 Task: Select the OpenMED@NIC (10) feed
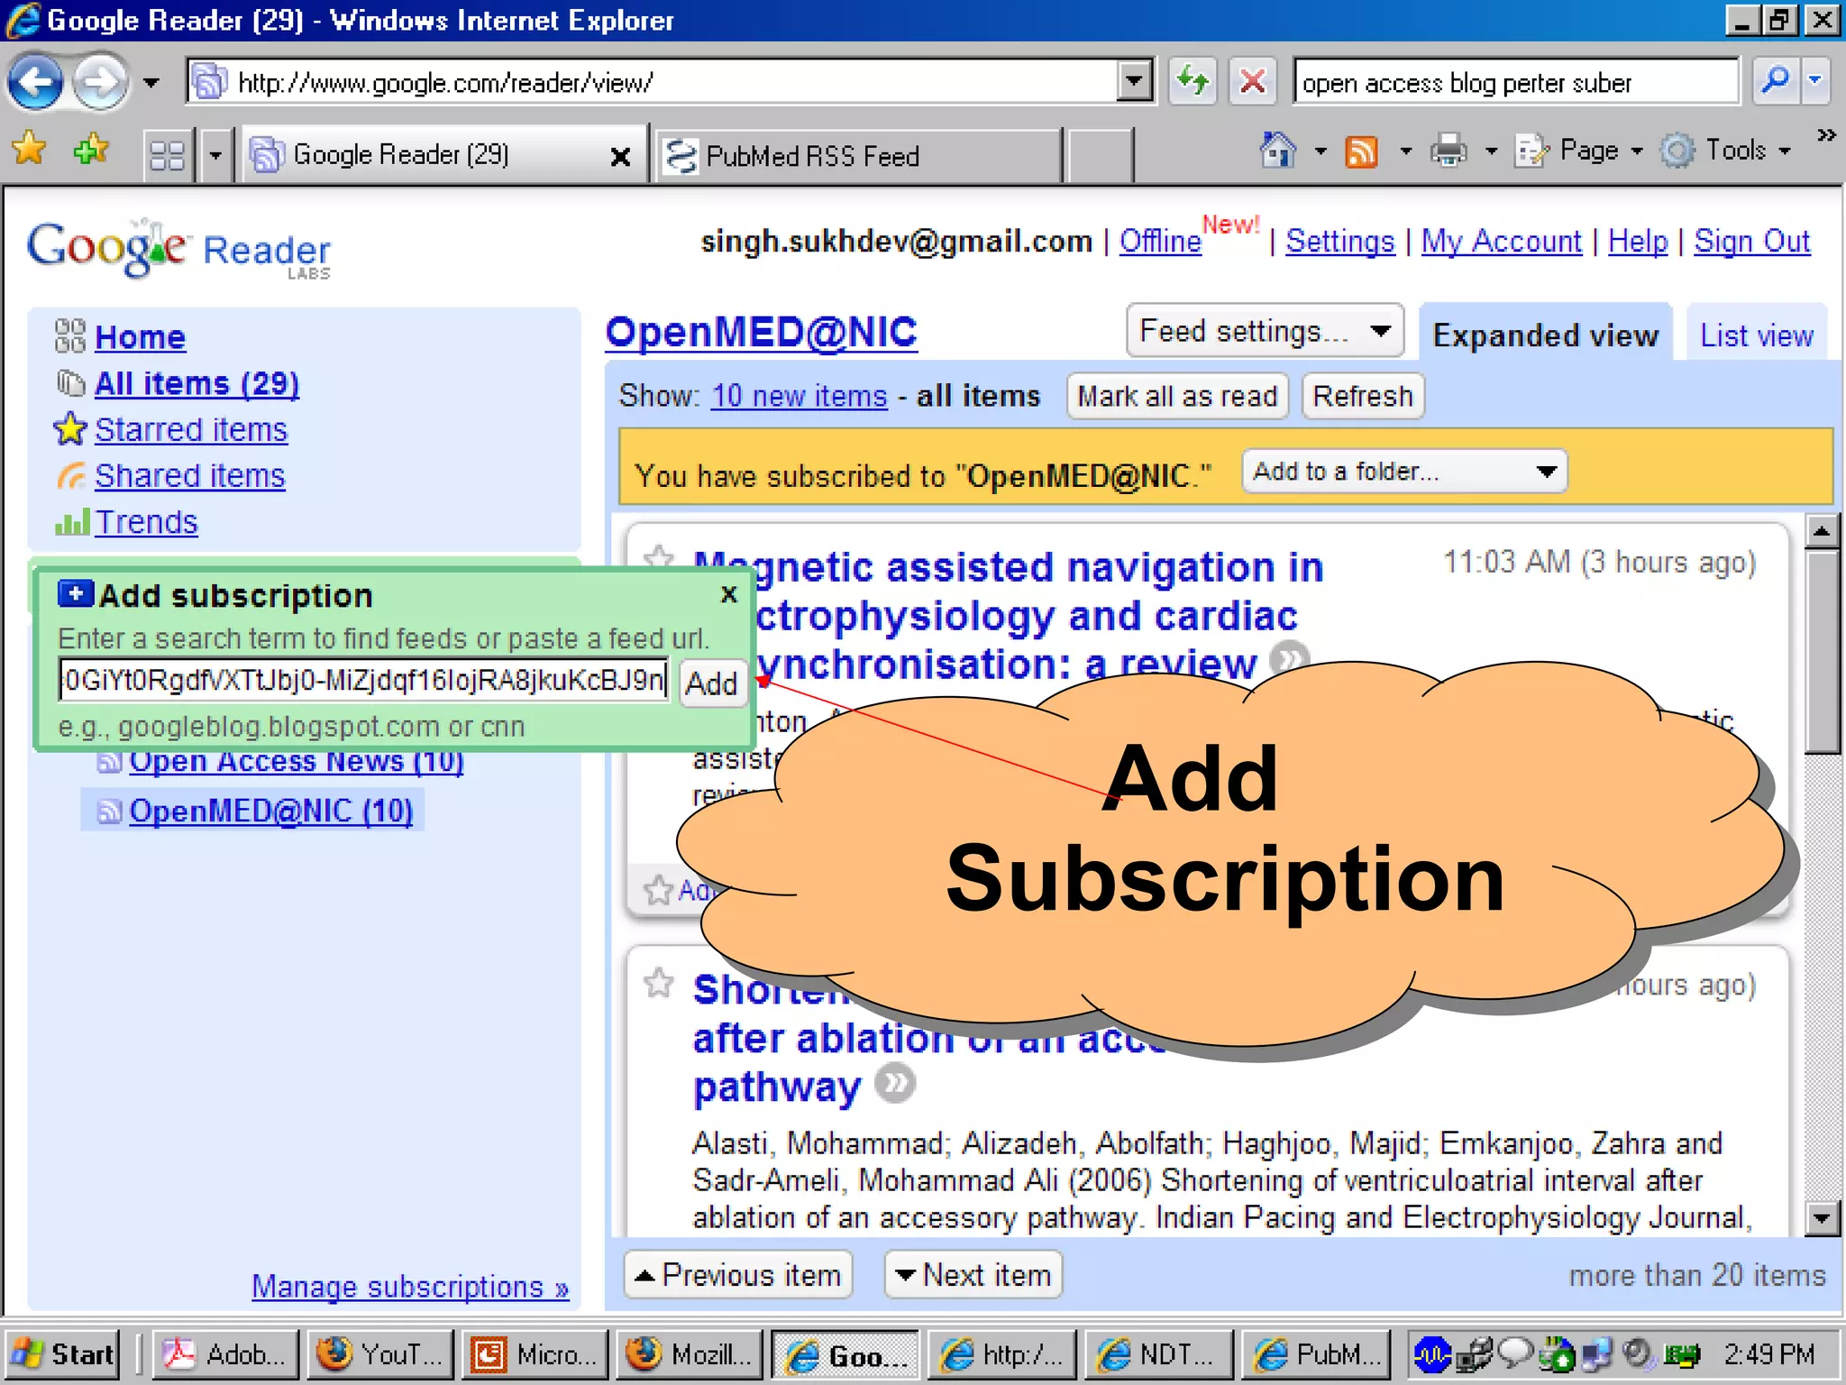pyautogui.click(x=270, y=811)
